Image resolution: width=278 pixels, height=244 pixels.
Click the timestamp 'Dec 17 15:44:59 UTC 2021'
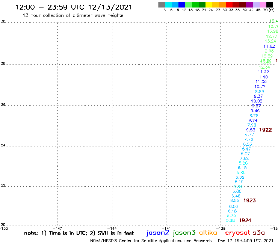click(246, 241)
